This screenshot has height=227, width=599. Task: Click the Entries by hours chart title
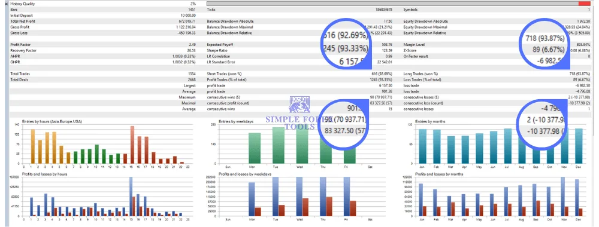(52, 121)
